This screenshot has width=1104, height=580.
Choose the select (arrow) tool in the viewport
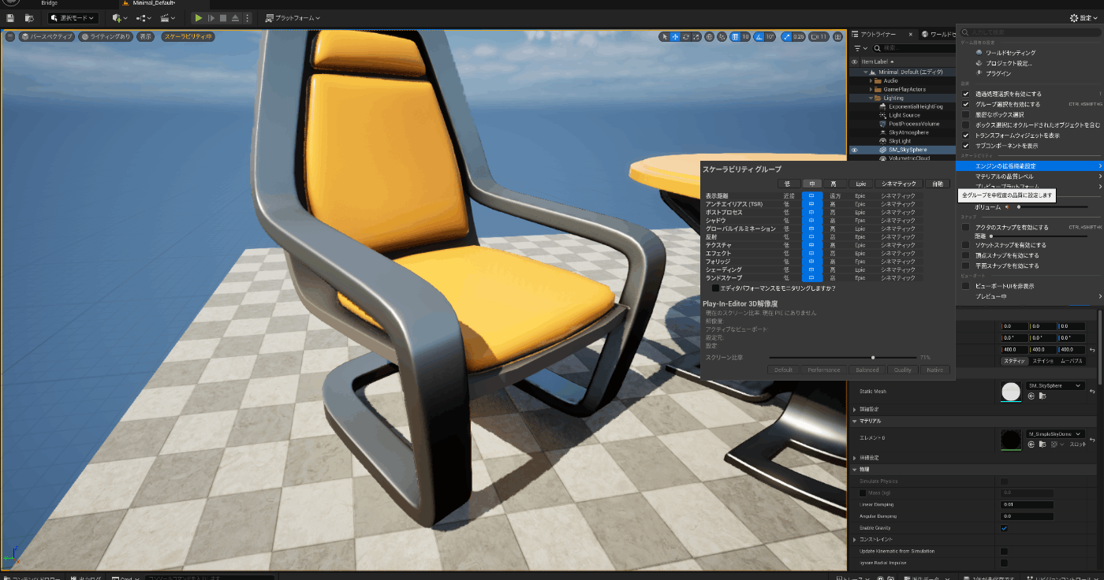pyautogui.click(x=665, y=36)
